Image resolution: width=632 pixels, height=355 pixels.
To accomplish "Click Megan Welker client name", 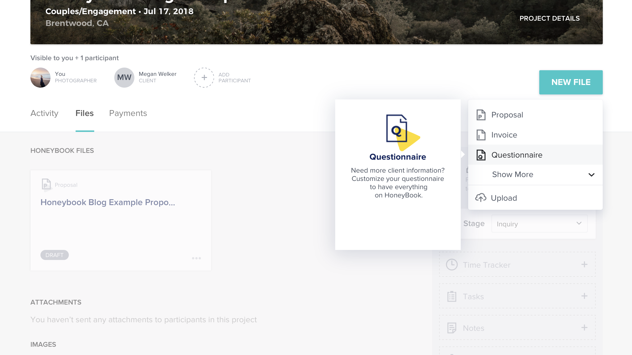I will [x=157, y=74].
